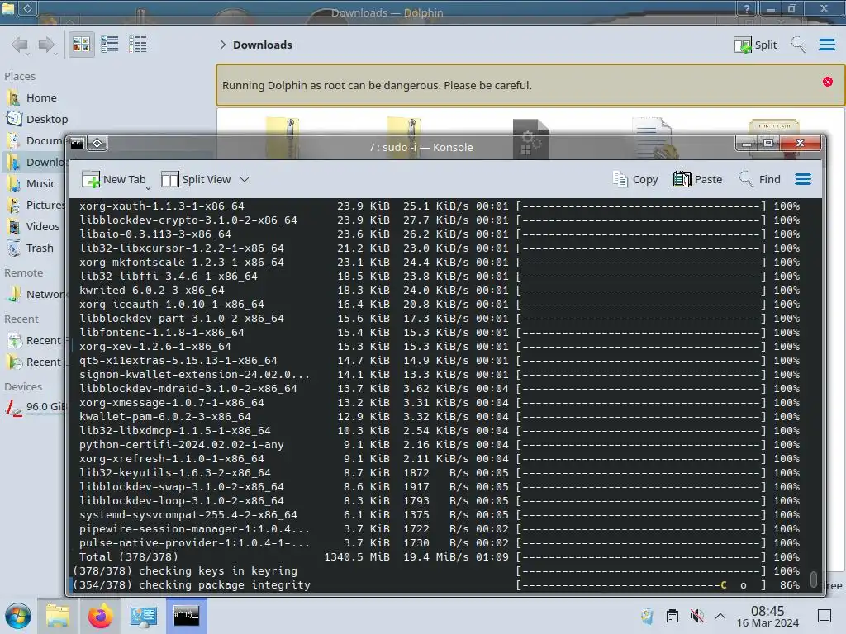Screen dimensions: 846x634
Task: Switch to Konsole taskbar entry
Action: 186,615
